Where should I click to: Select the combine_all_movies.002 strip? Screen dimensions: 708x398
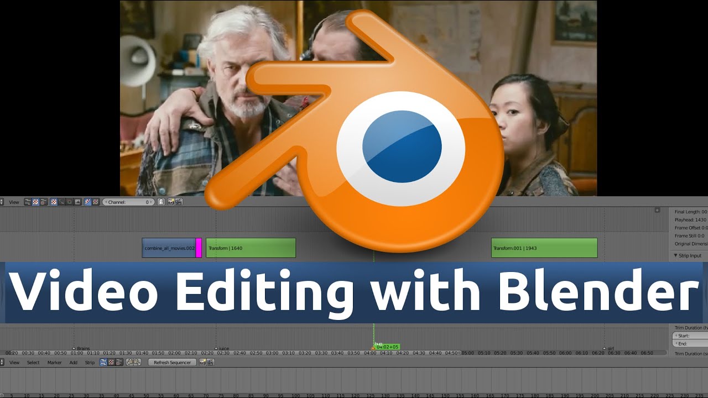click(x=169, y=248)
